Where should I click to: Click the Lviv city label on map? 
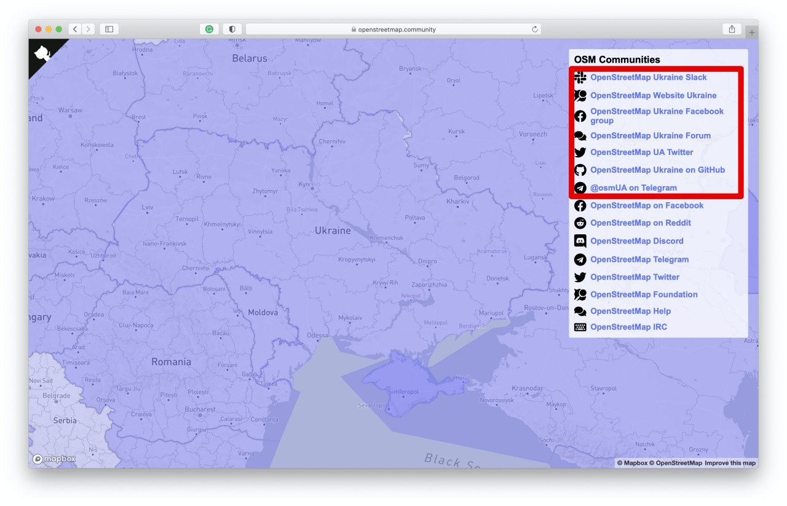point(148,208)
